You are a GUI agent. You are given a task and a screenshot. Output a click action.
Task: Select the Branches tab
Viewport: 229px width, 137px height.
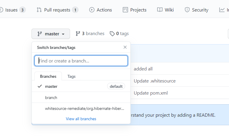(x=48, y=76)
